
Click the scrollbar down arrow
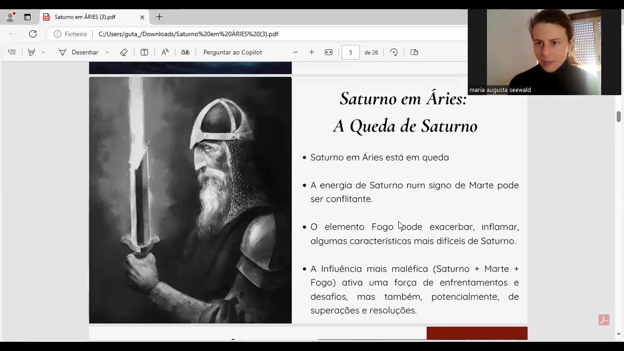[619, 334]
